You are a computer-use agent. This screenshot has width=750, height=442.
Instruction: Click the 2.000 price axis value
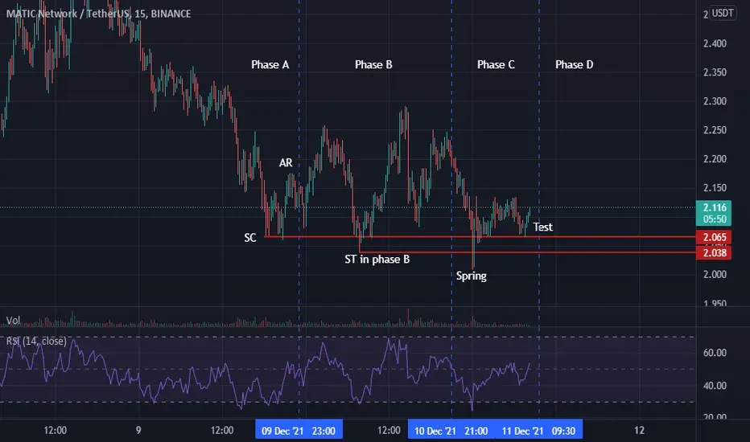[715, 274]
